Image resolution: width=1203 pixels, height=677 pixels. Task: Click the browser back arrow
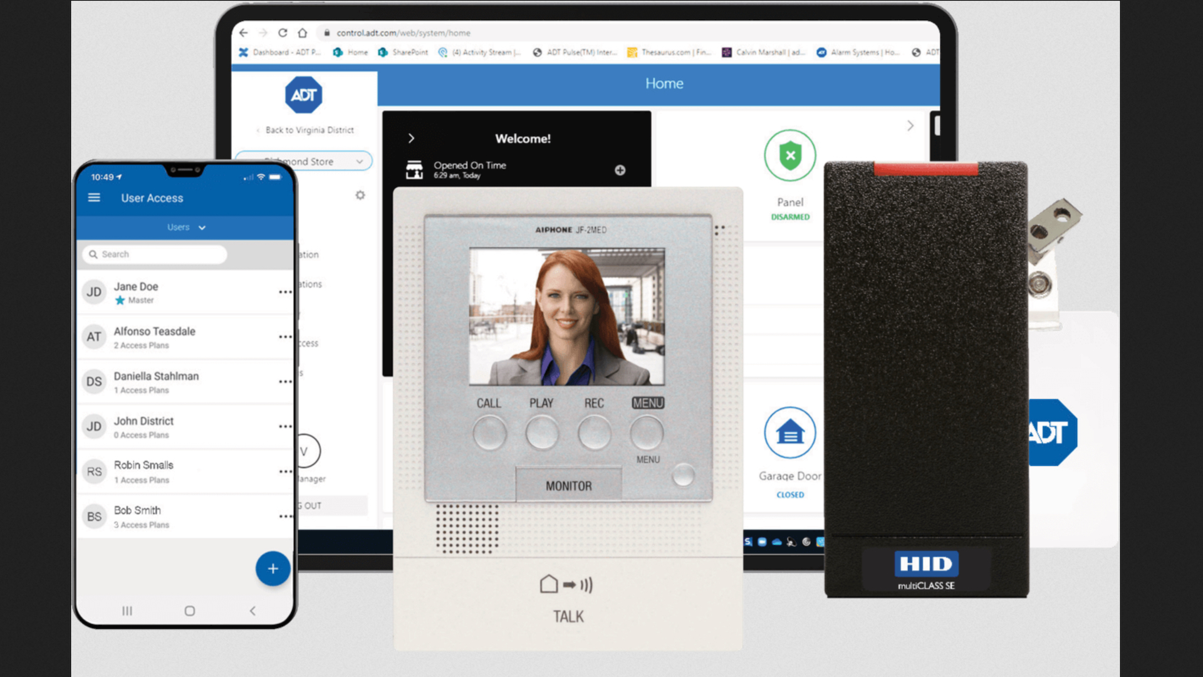click(244, 33)
